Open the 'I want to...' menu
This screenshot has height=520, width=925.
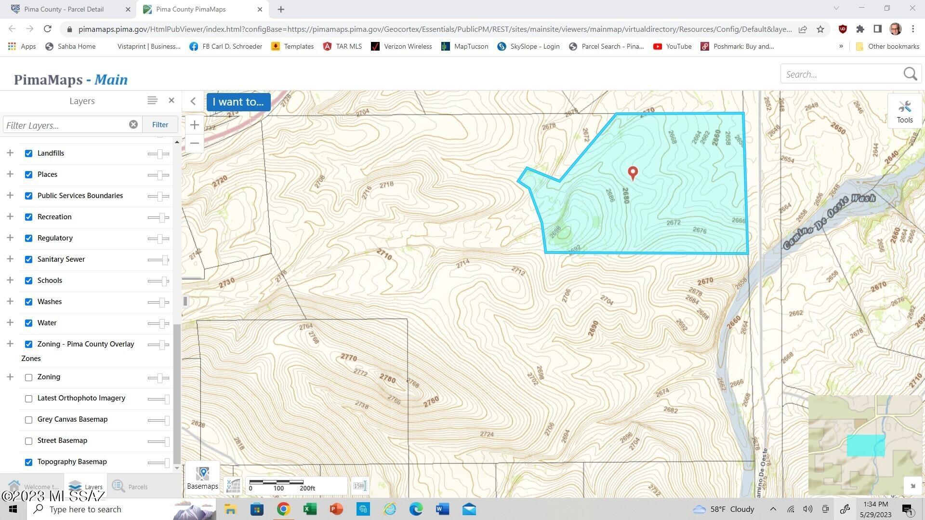pyautogui.click(x=238, y=102)
